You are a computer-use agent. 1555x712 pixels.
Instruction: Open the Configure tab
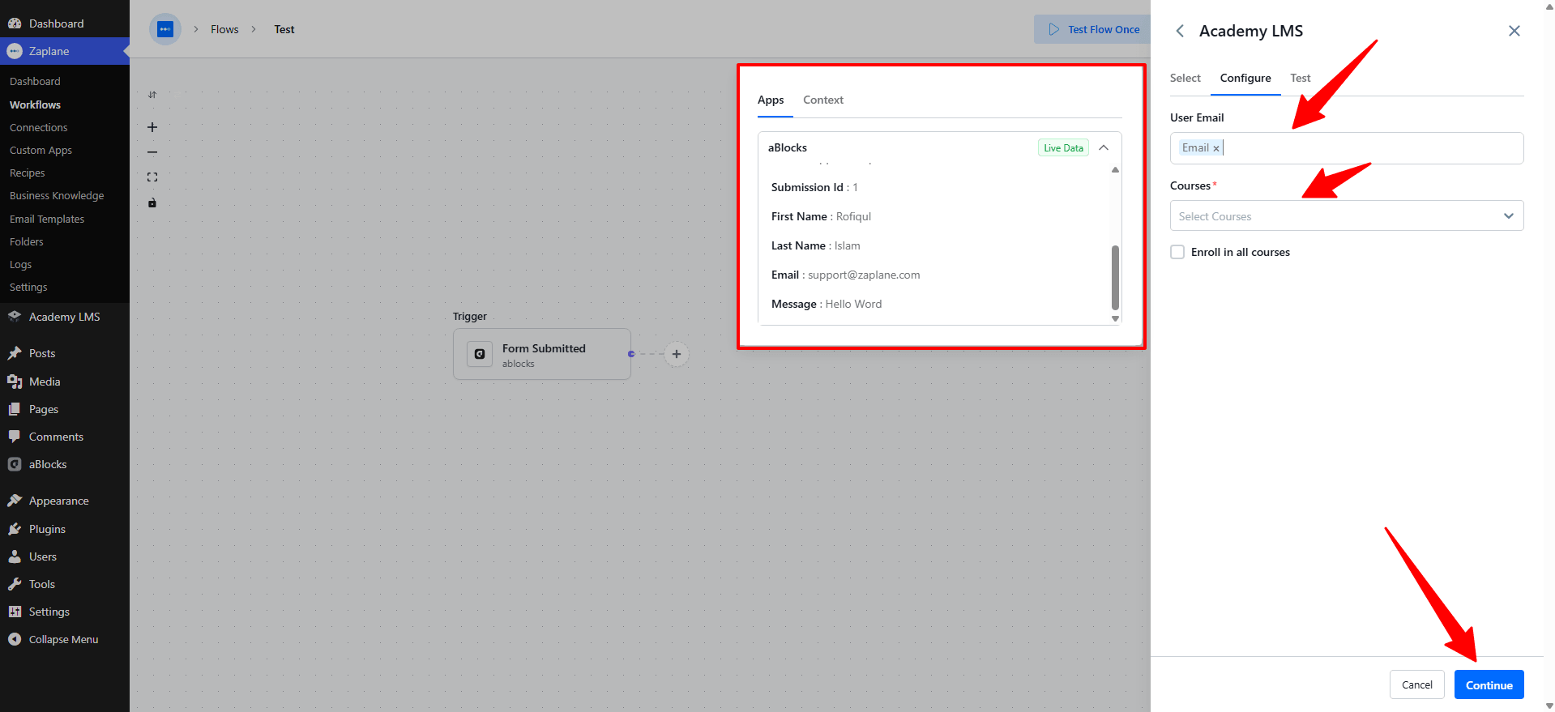click(1245, 78)
